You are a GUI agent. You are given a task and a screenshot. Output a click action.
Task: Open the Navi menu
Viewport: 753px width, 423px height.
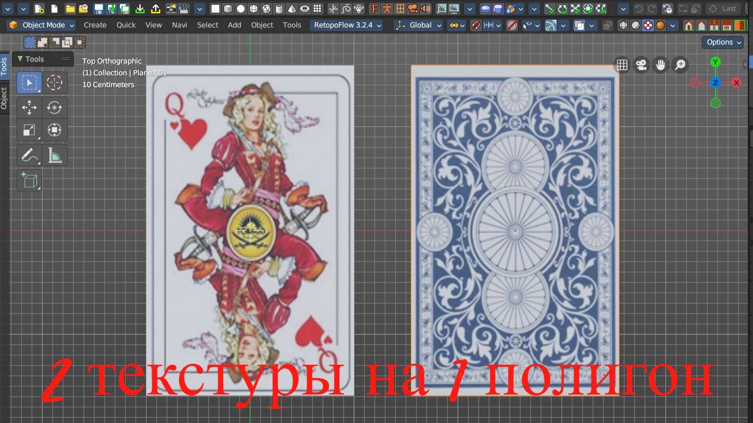tap(180, 25)
